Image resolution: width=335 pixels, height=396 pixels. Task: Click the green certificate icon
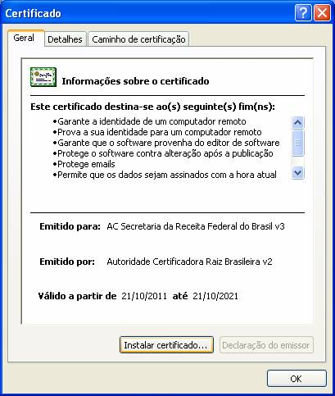43,77
